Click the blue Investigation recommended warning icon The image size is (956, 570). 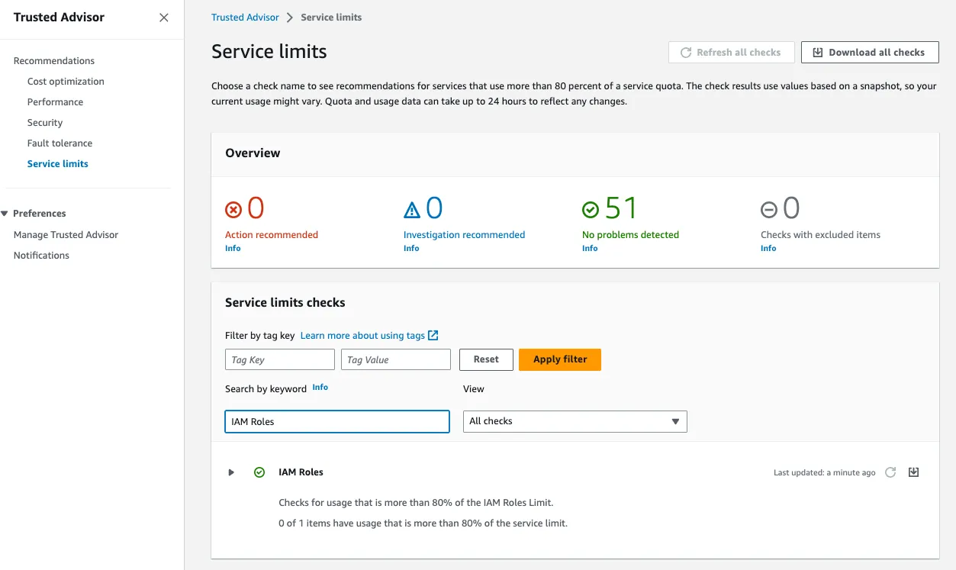pos(412,209)
